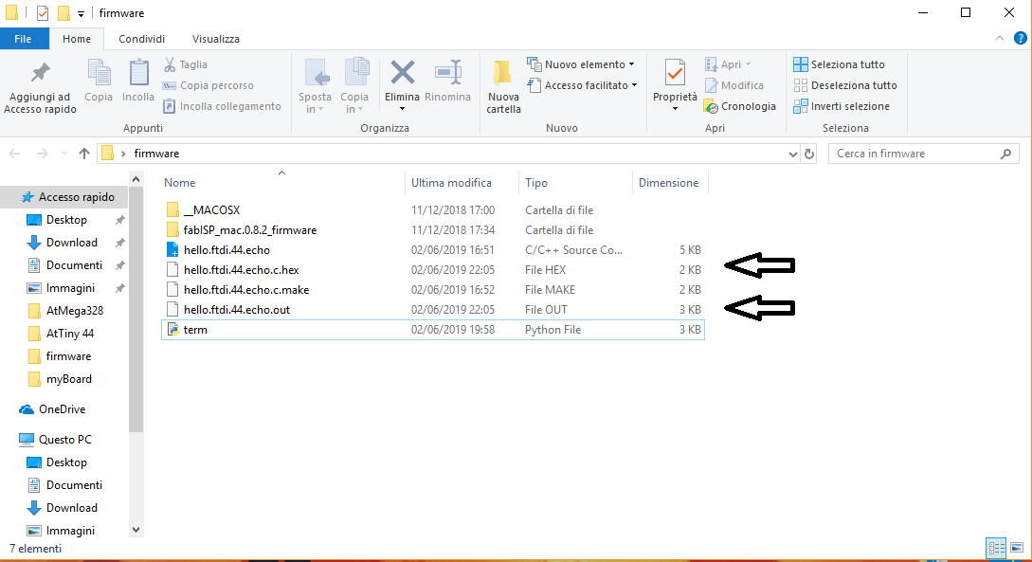
Task: Click the Cerca in firmware search box
Action: click(923, 154)
